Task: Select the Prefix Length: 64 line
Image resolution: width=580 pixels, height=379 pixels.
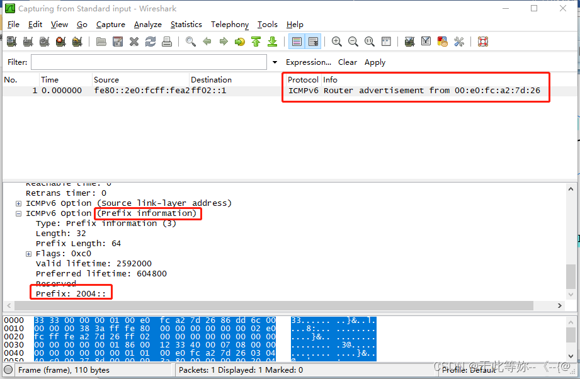Action: 78,244
